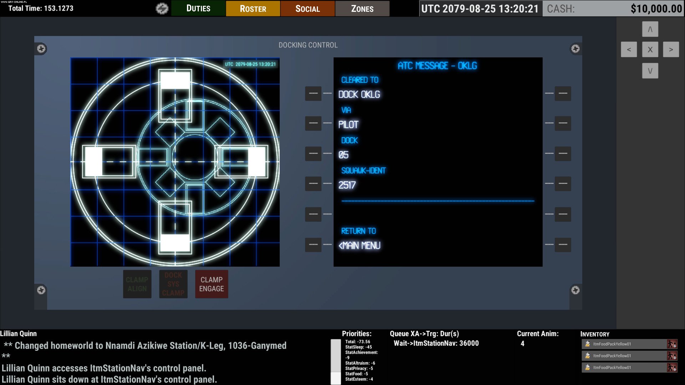Click the right chevron navigation icon
The image size is (685, 385).
pos(671,50)
